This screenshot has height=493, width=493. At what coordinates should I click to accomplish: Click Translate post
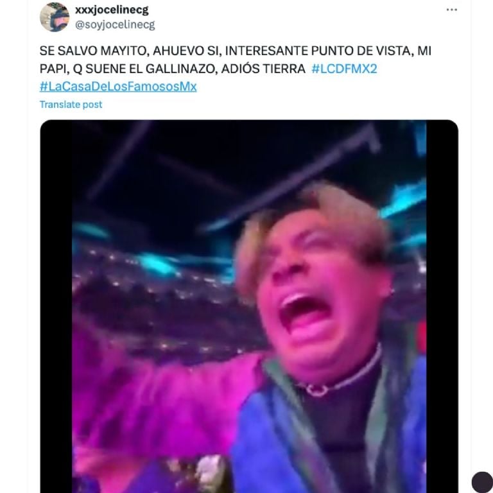point(71,104)
